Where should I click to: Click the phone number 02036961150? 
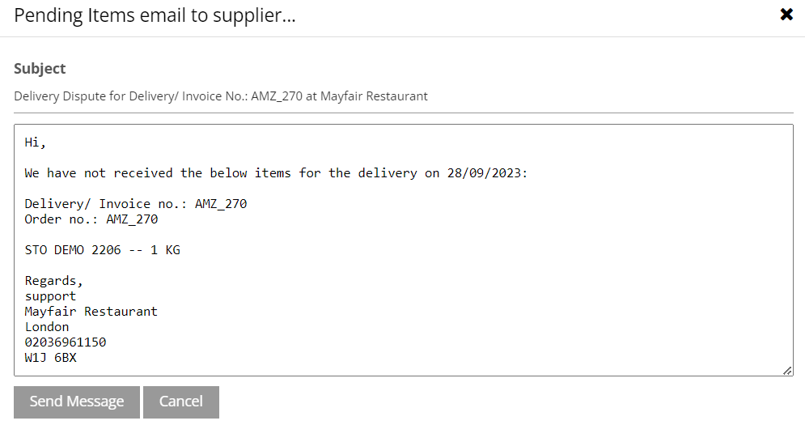(66, 342)
